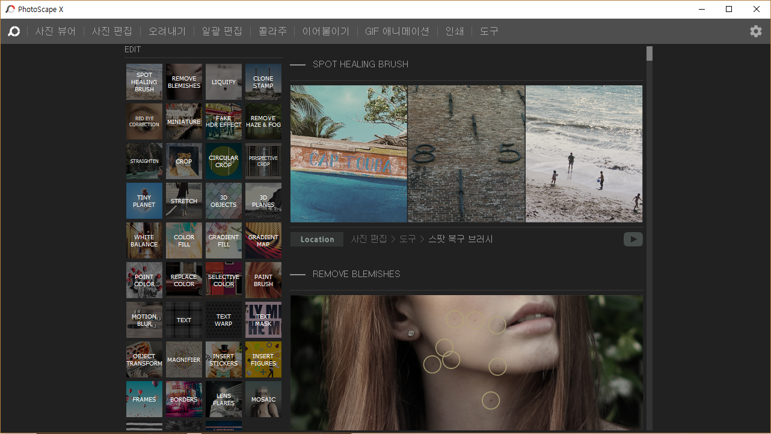Open the 이어붙이기 tab
Screen dimensions: 771x434
pos(326,31)
